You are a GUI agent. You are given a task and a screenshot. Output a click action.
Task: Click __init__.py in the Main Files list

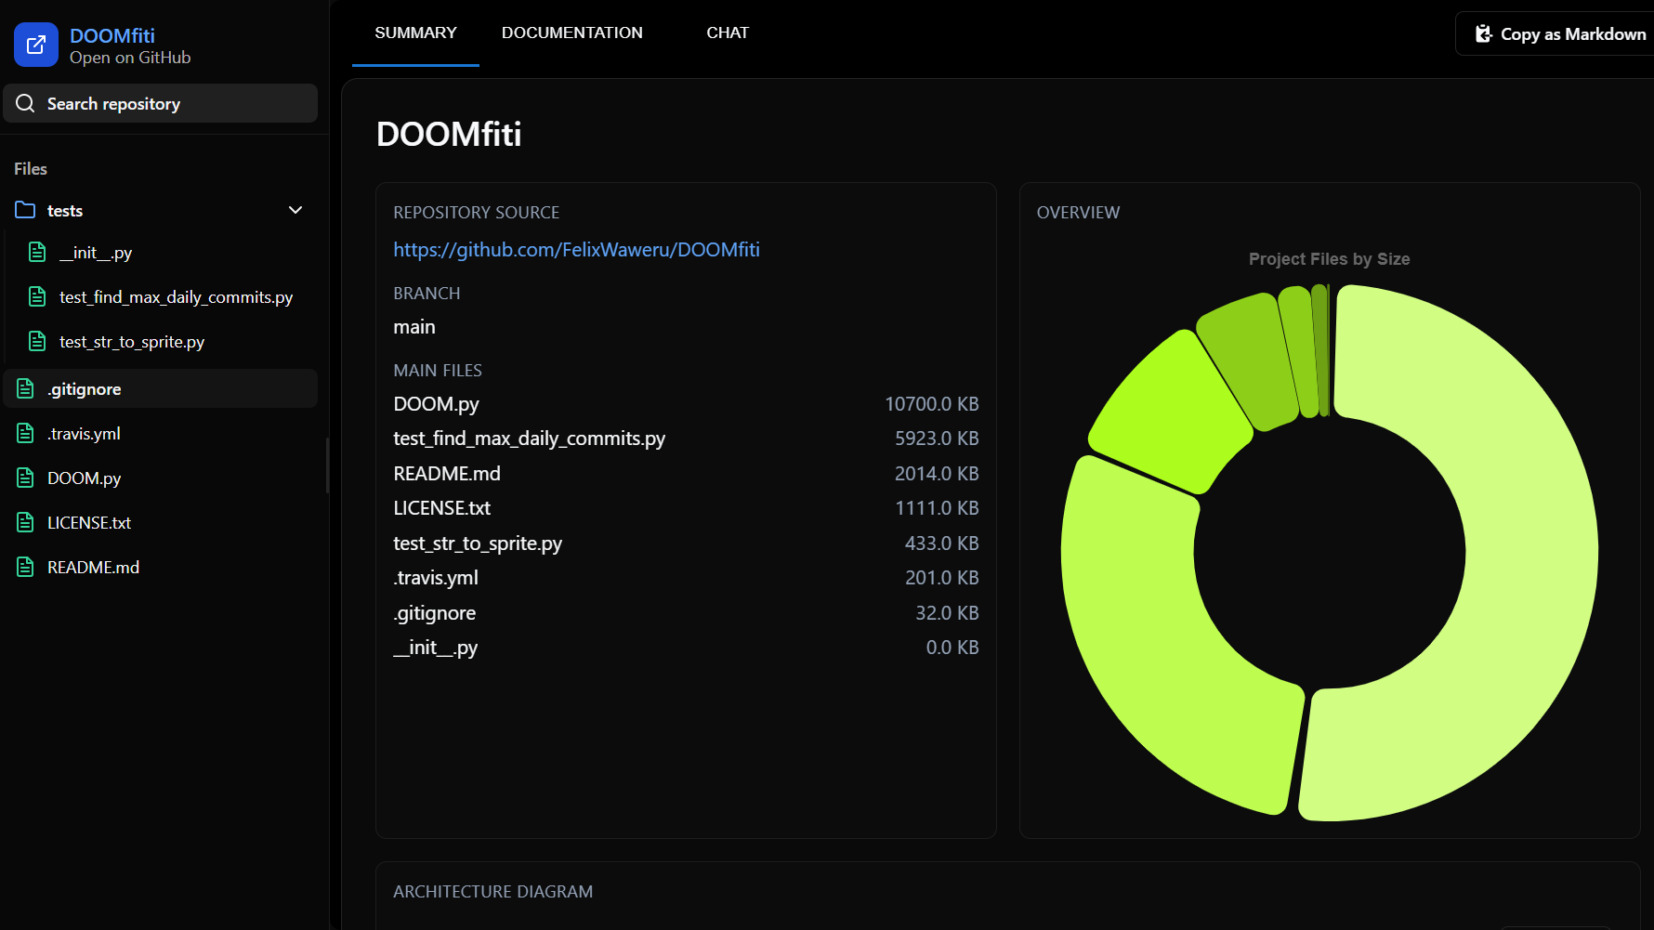coord(435,647)
